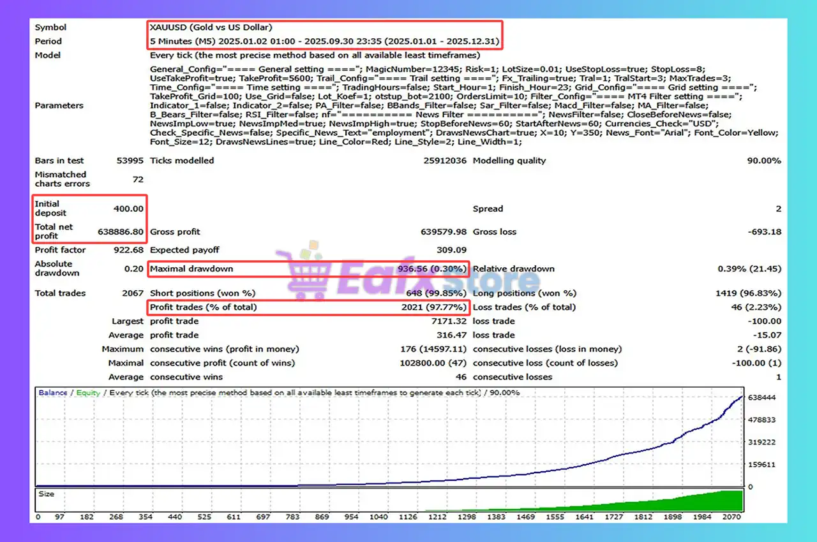Click the 638444 label on chart axis
The image size is (817, 542).
[x=761, y=397]
